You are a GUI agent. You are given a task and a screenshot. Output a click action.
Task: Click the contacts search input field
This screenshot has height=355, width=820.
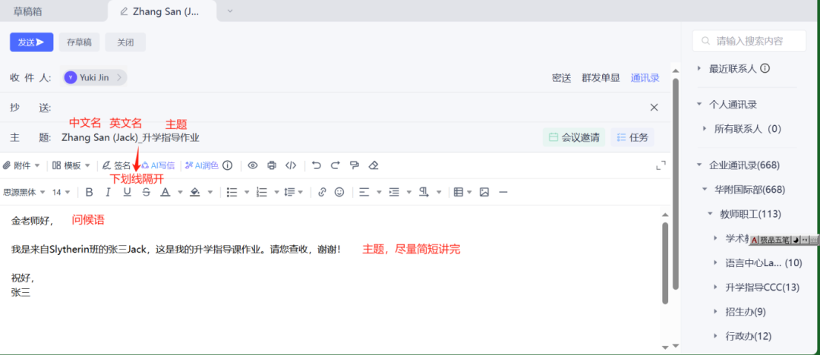[757, 41]
